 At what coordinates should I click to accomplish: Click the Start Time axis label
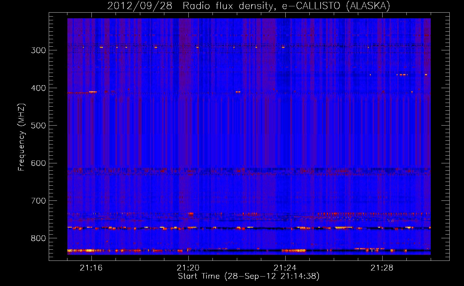tap(249, 276)
